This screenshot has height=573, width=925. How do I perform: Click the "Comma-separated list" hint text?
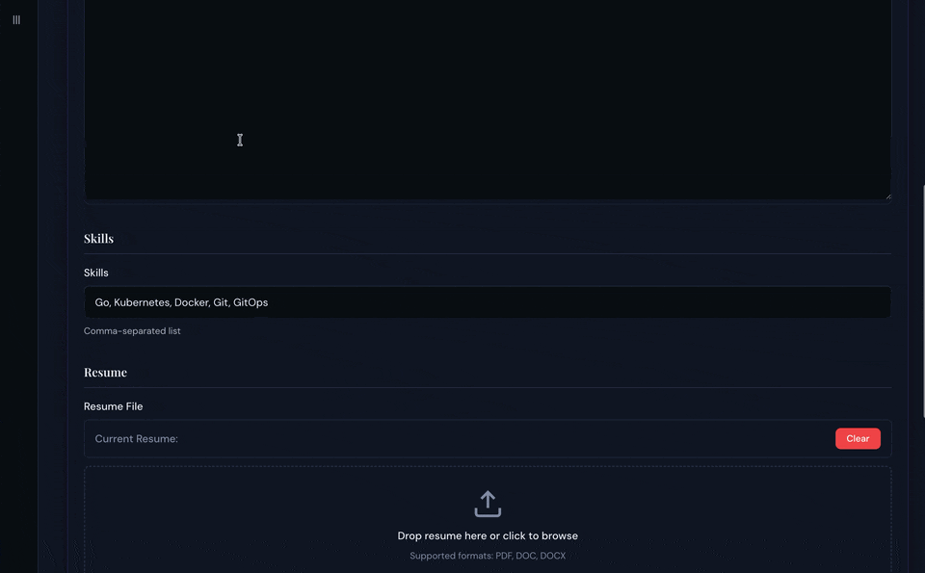[132, 331]
